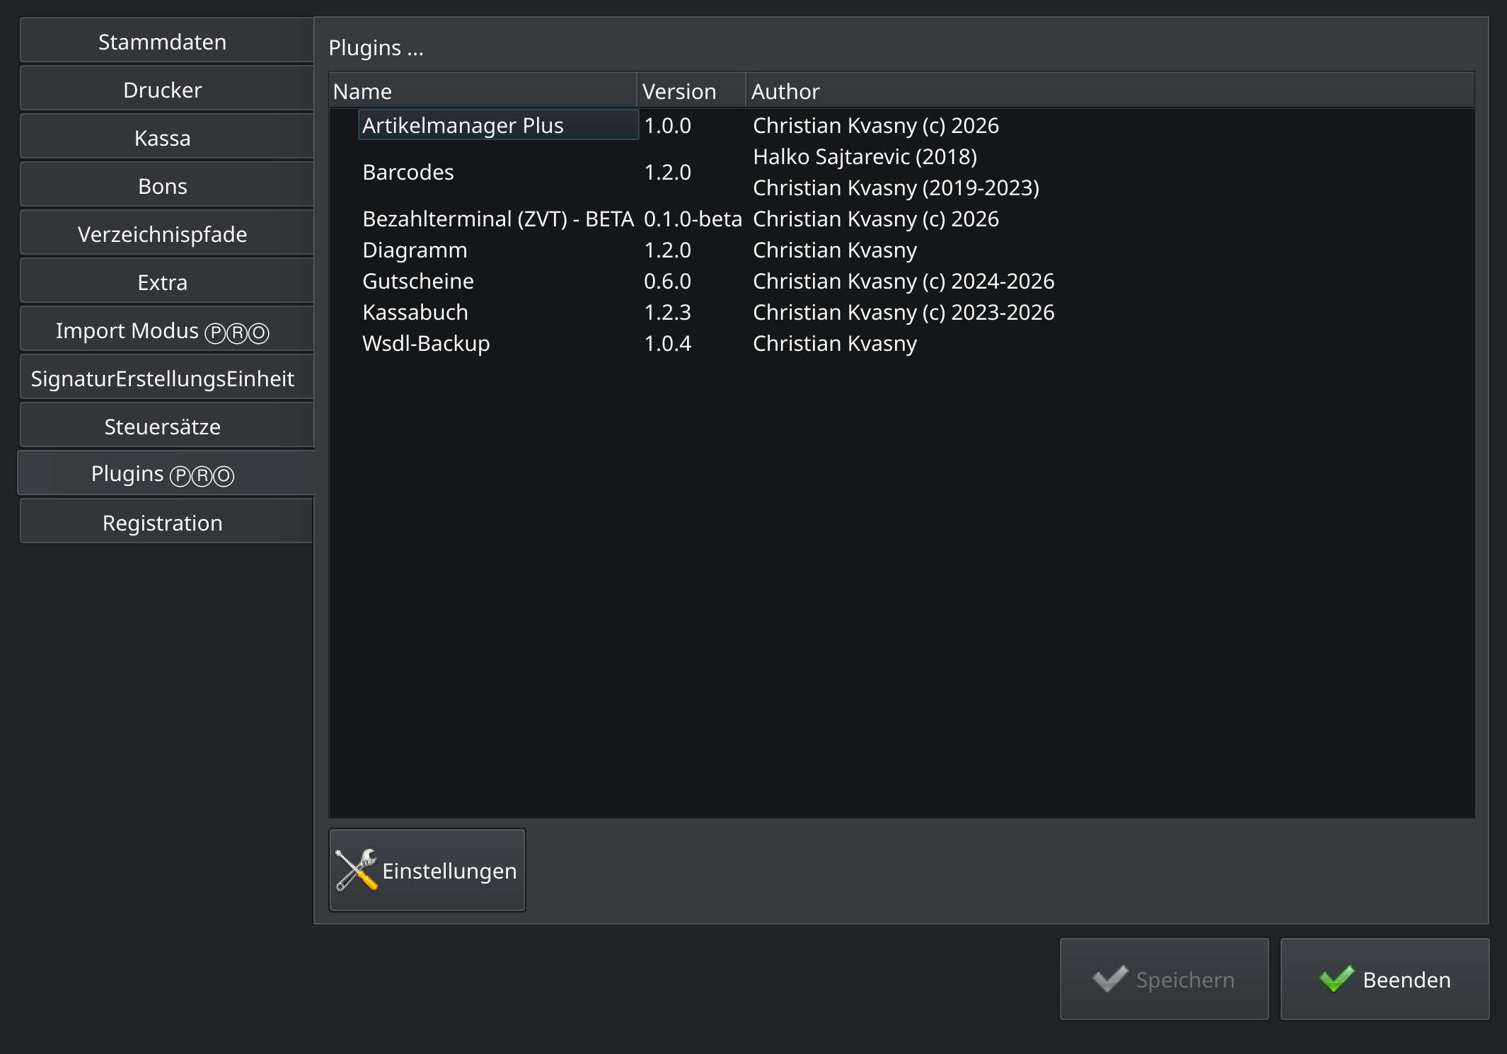Sort by the Version column header
This screenshot has height=1054, width=1507.
[691, 91]
